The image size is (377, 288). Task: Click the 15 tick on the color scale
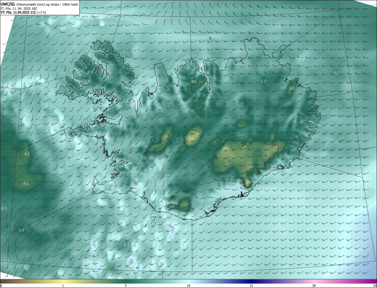click(251, 286)
